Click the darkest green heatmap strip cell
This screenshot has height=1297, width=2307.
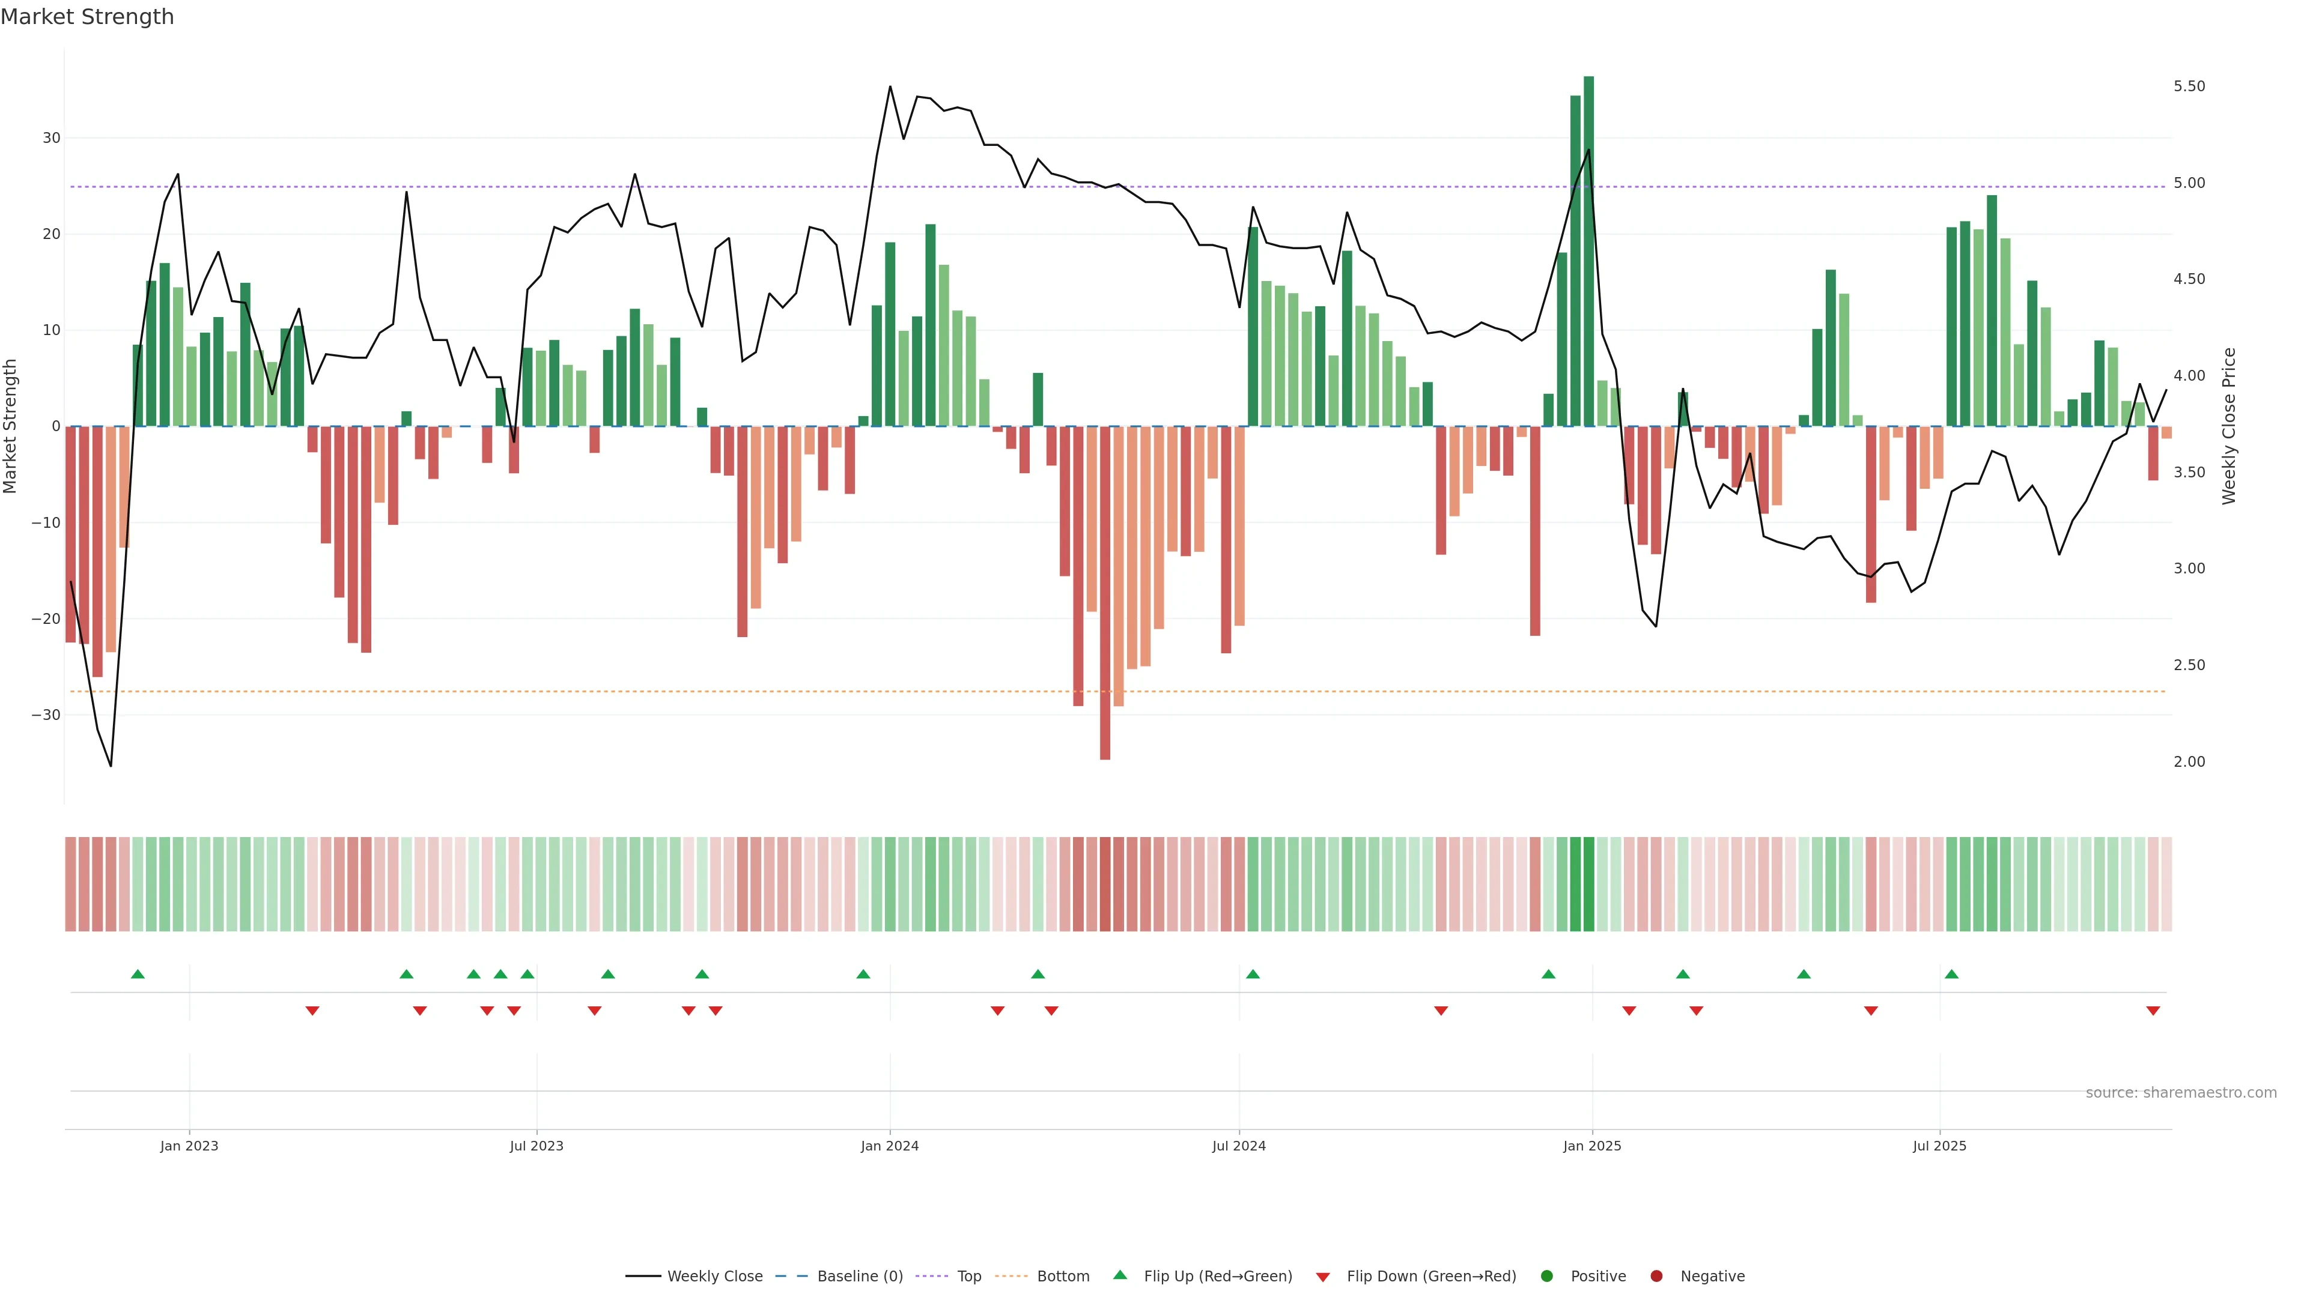coord(1588,884)
